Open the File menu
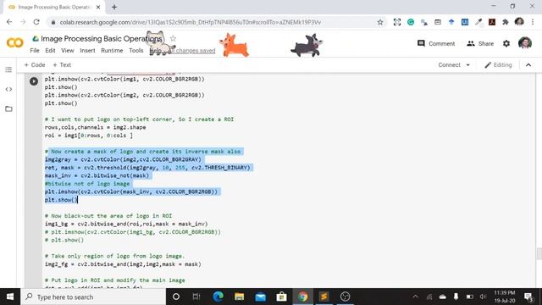The image size is (542, 305). pos(35,51)
